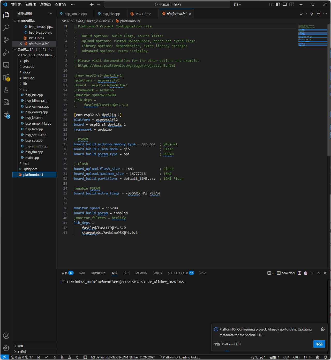Split the editor using the toolbar icon
Screen dimensions: 331x360
(x=319, y=14)
